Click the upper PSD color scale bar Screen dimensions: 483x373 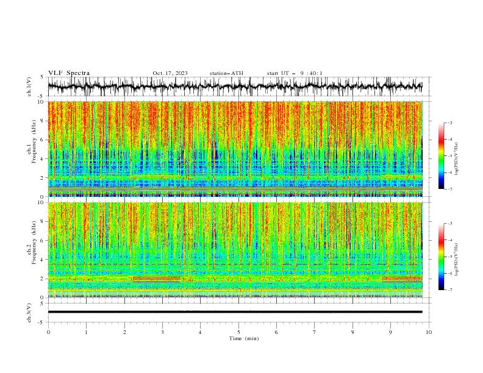click(441, 156)
